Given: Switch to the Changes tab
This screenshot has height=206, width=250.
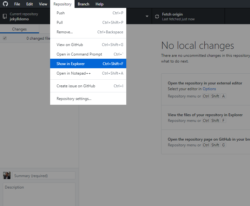Looking at the screenshot, I should (x=19, y=29).
